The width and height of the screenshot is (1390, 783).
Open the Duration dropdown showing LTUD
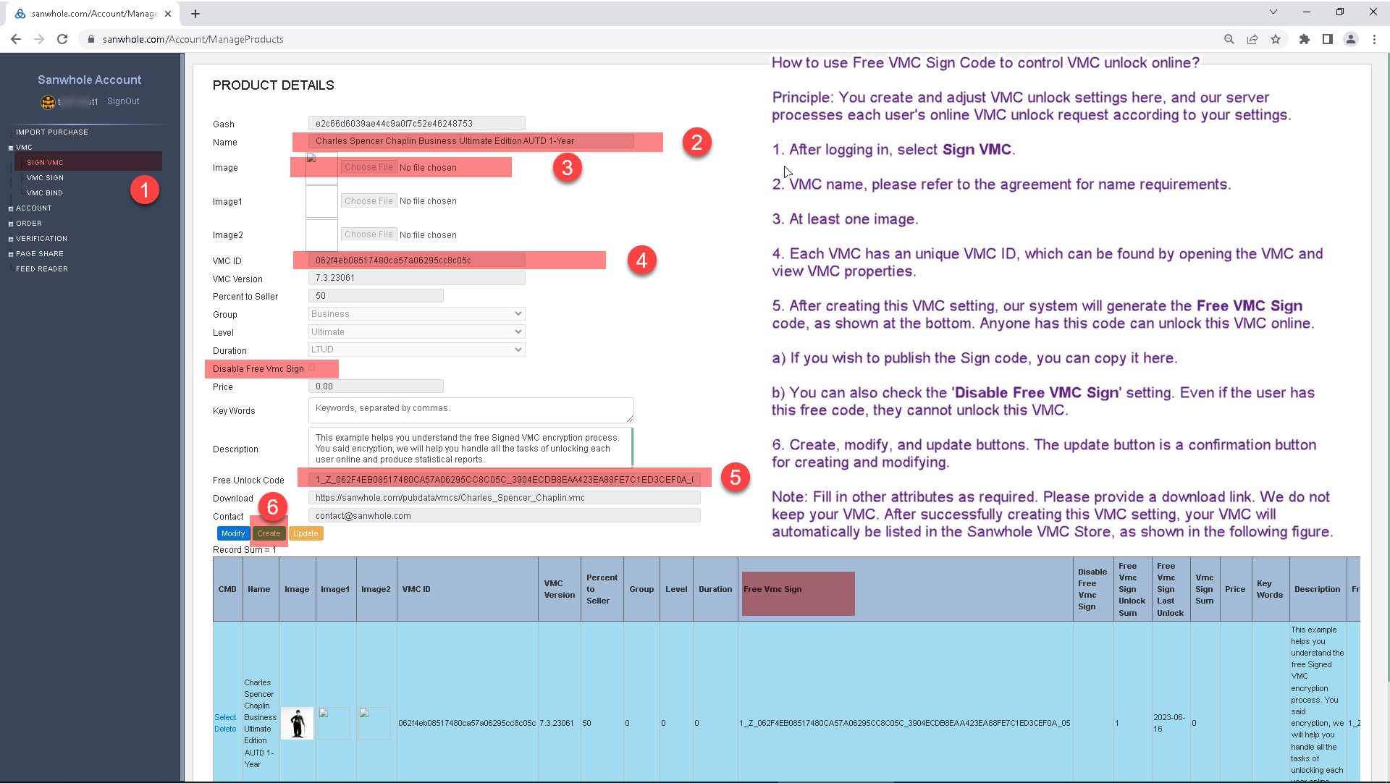[416, 350]
